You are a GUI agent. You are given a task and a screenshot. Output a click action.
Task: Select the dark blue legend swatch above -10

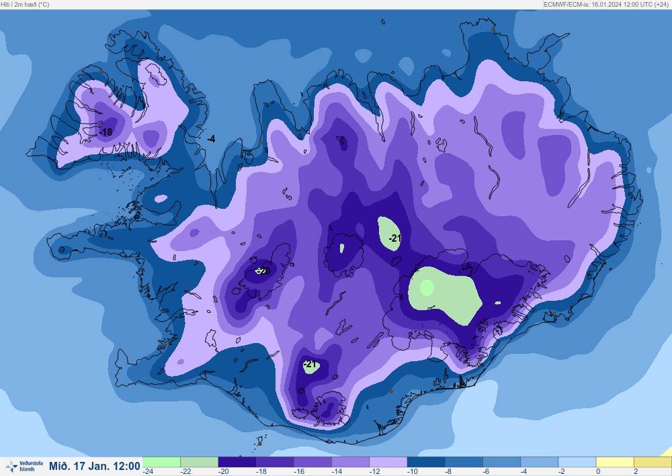(426, 462)
